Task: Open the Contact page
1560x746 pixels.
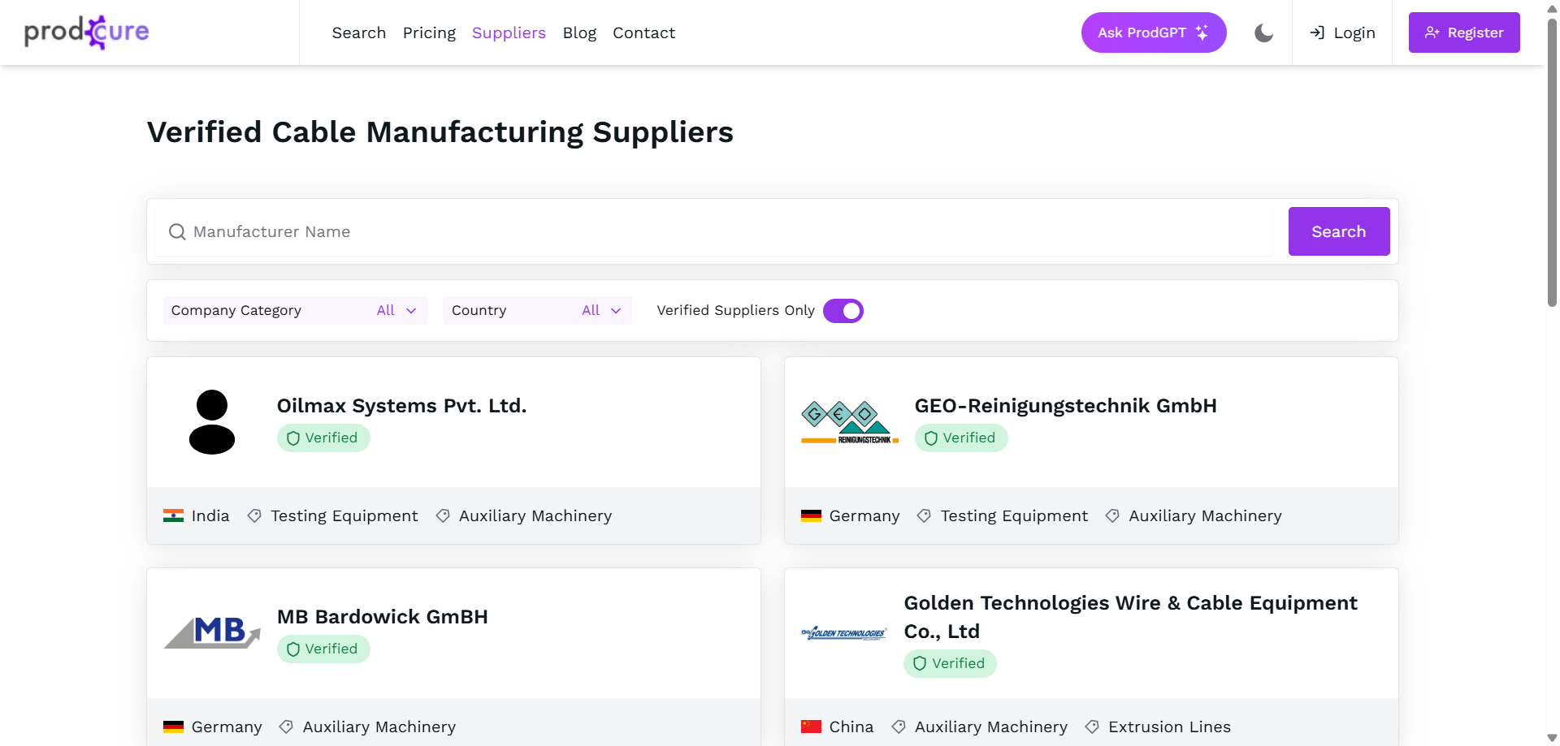Action: (643, 33)
